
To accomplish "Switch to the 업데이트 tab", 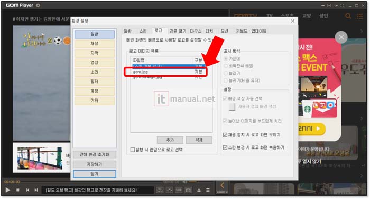I will 259,31.
